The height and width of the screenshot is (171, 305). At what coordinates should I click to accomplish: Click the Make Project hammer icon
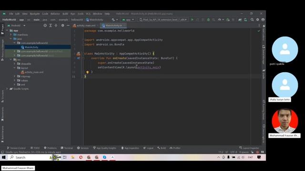113,19
